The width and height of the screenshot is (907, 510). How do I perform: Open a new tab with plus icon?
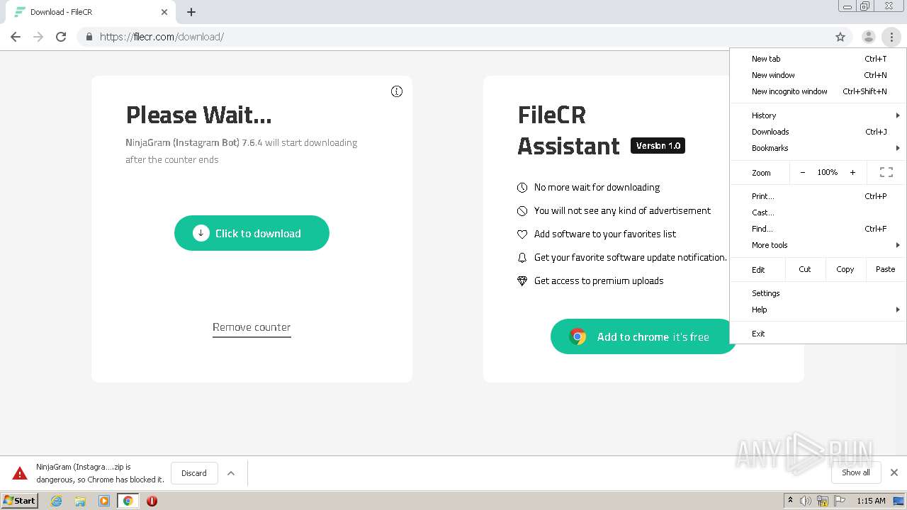click(191, 12)
